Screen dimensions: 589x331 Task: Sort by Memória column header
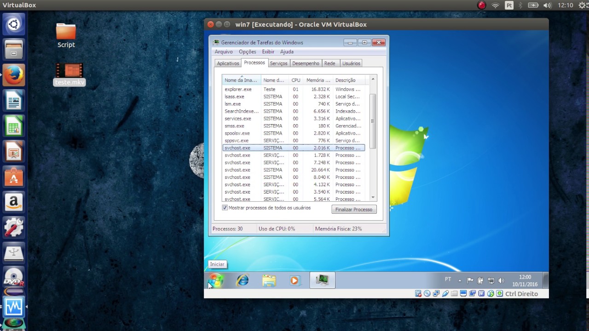click(318, 80)
